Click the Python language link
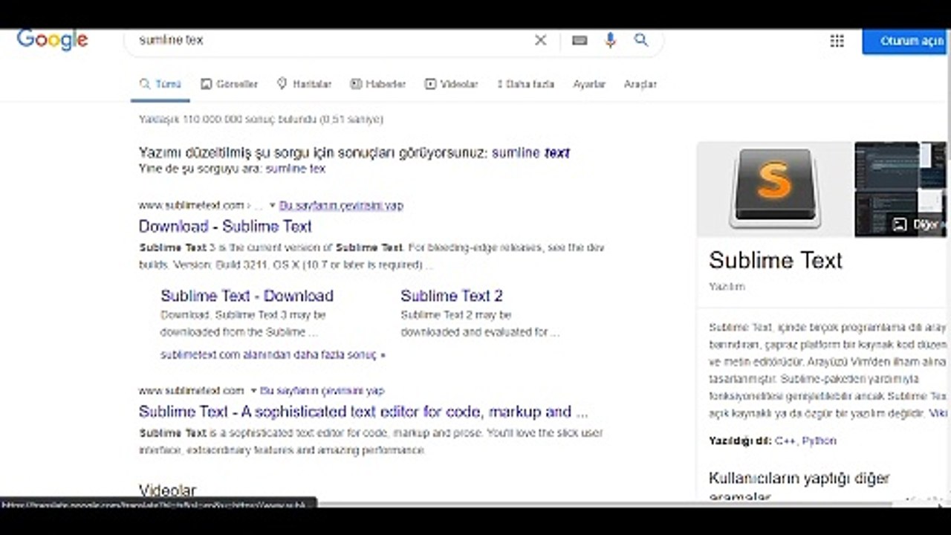This screenshot has height=535, width=951. click(819, 441)
